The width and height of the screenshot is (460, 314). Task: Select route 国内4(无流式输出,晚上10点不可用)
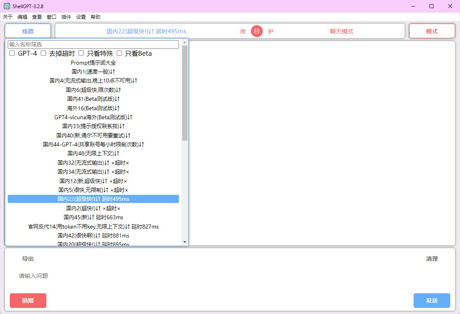click(x=93, y=81)
